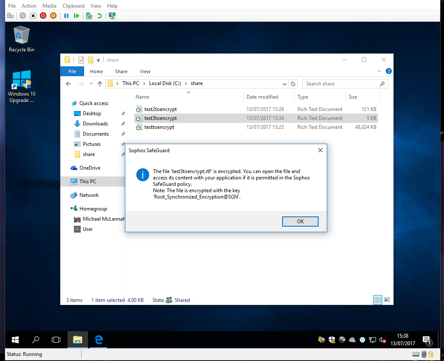The width and height of the screenshot is (444, 361).
Task: Sort files by the Name column
Action: 188,97
